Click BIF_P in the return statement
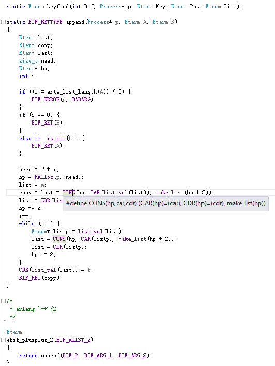Viewport: 275px width, 366px height. 70,355
